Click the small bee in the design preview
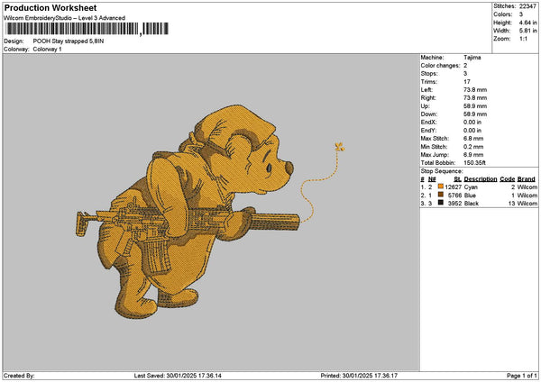This screenshot has width=541, height=382. (340, 147)
